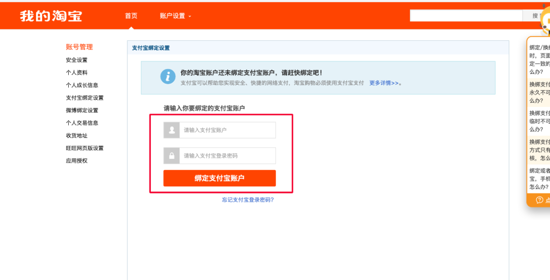Open the first help question starting 绑定/换

539,60
